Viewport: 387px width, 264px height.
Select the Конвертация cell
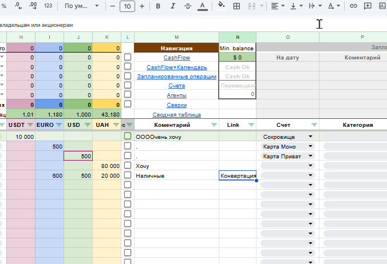pyautogui.click(x=238, y=175)
